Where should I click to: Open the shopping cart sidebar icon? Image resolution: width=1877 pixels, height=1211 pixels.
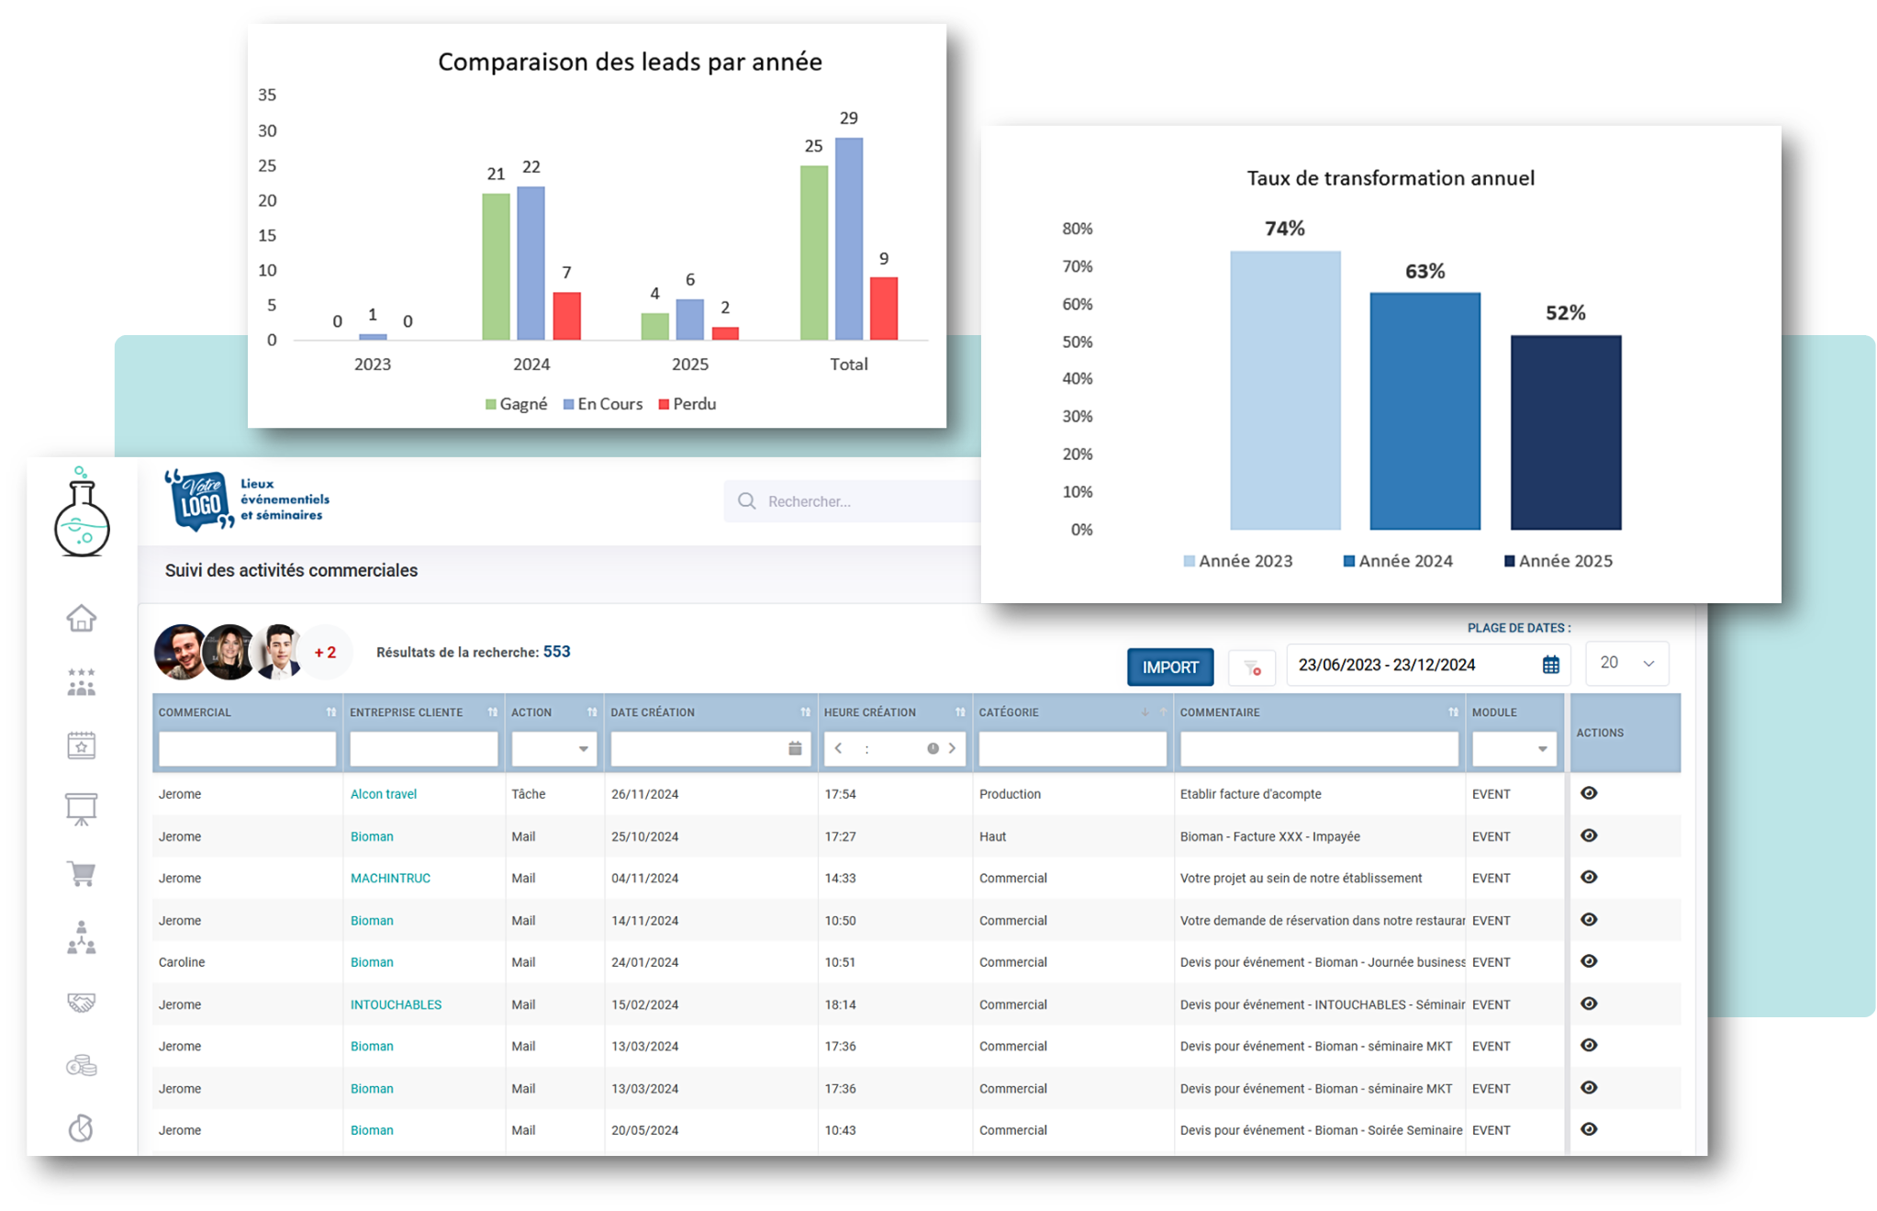(82, 873)
